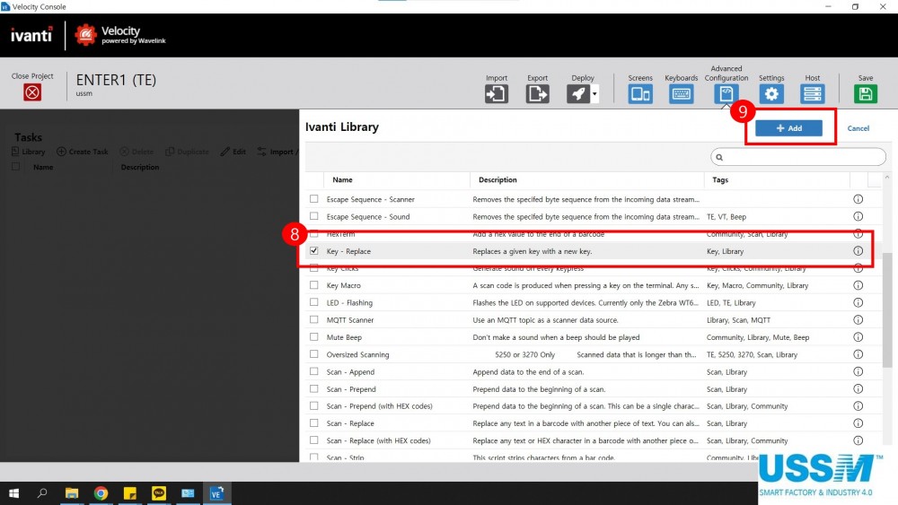Select the Mute Beep row name
The height and width of the screenshot is (505, 898).
pyautogui.click(x=344, y=337)
